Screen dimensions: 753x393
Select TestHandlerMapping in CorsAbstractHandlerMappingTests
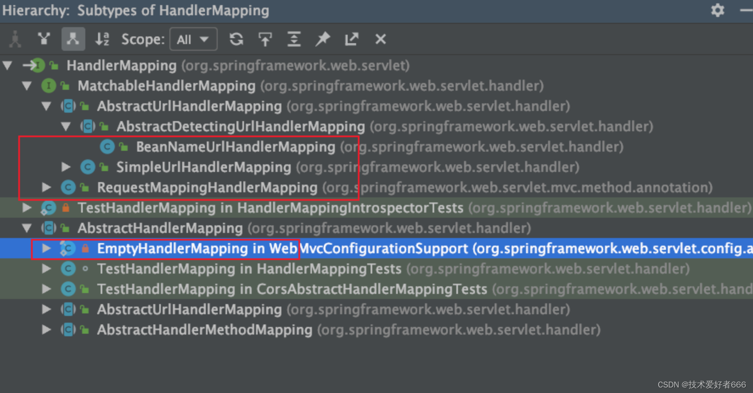376,289
